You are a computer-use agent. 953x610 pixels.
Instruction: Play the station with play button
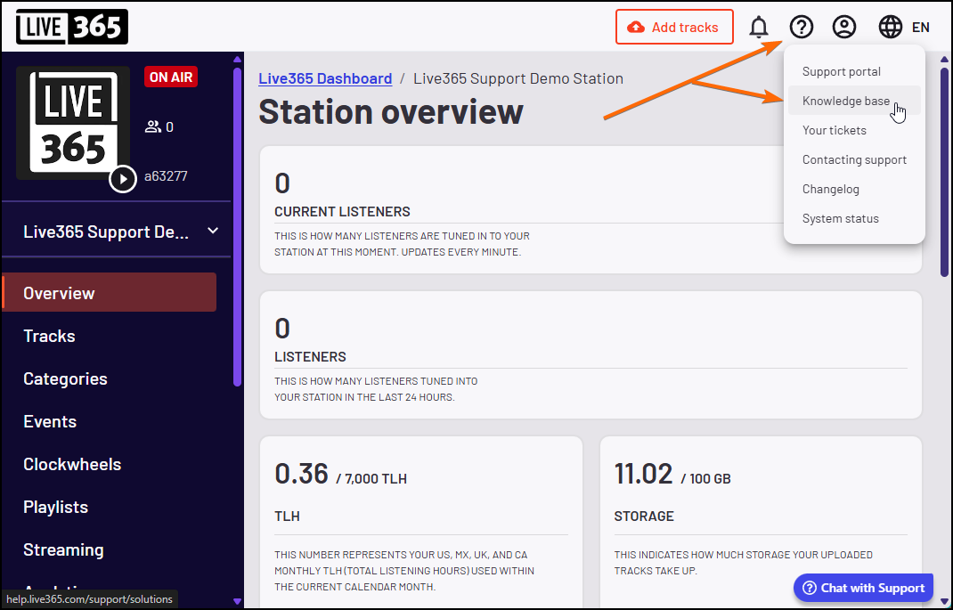pos(123,179)
